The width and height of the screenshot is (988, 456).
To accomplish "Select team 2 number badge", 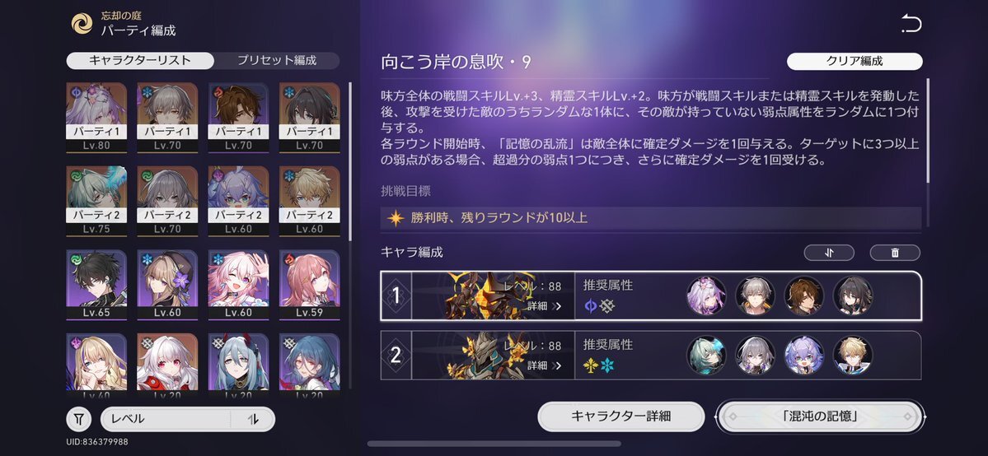I will (x=396, y=356).
